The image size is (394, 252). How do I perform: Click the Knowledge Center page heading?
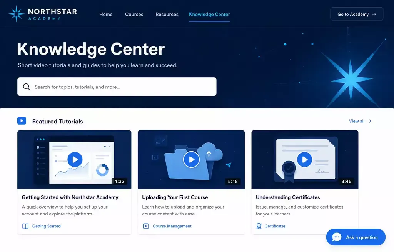(91, 49)
